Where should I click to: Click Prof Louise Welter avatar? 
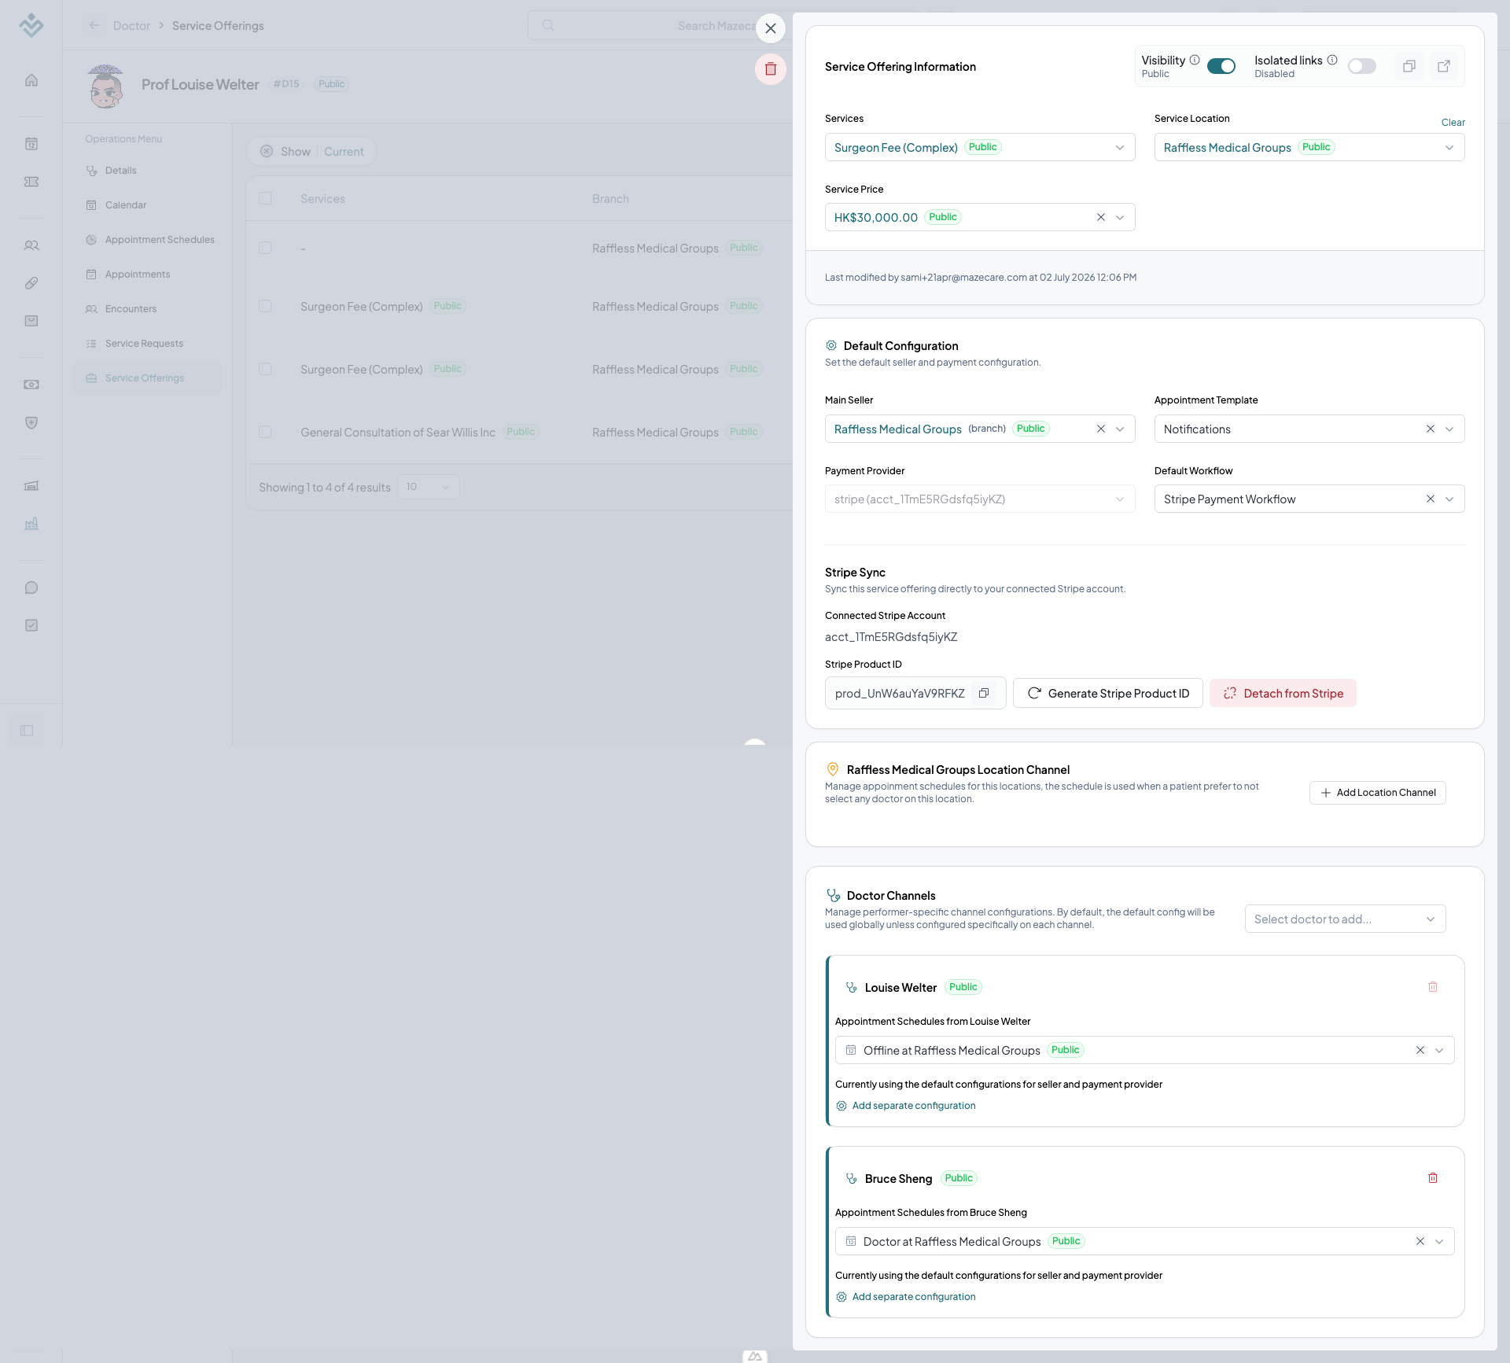coord(105,85)
